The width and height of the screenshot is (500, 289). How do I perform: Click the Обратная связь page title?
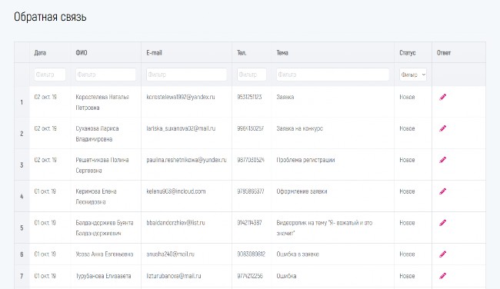[50, 17]
